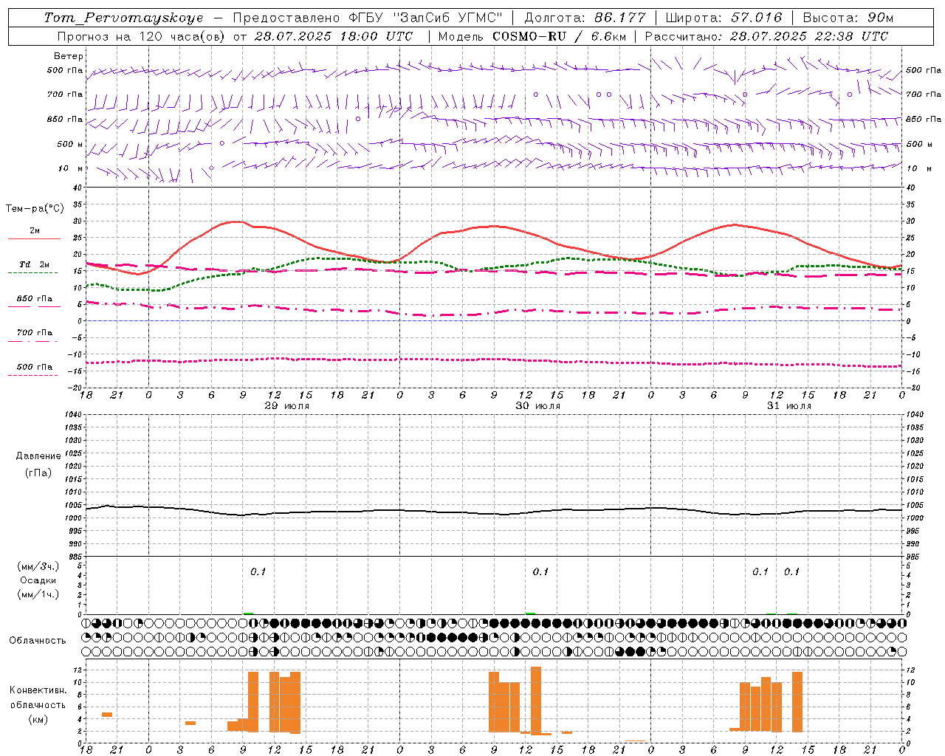Click the Тем-ра(°C) axis label
This screenshot has height=756, width=945.
[35, 209]
